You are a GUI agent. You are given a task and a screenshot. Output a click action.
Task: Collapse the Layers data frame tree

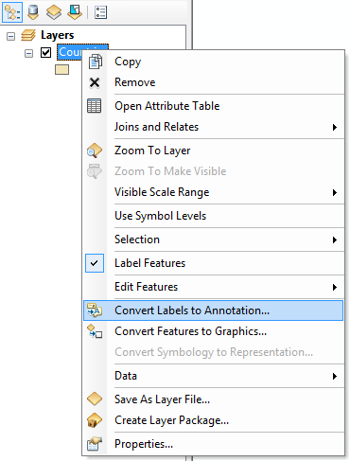pyautogui.click(x=10, y=36)
